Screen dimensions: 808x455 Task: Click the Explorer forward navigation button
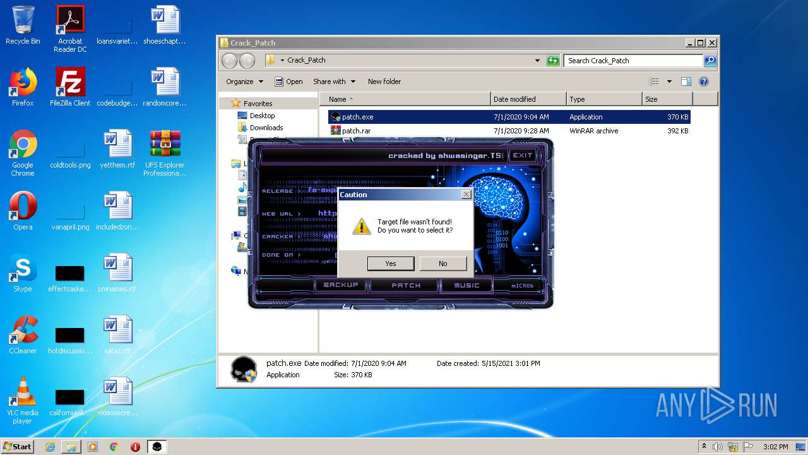[247, 61]
